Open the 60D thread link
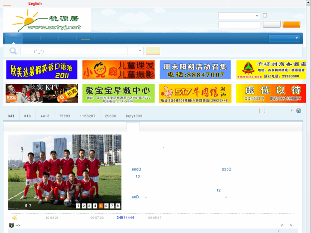 click(x=135, y=197)
